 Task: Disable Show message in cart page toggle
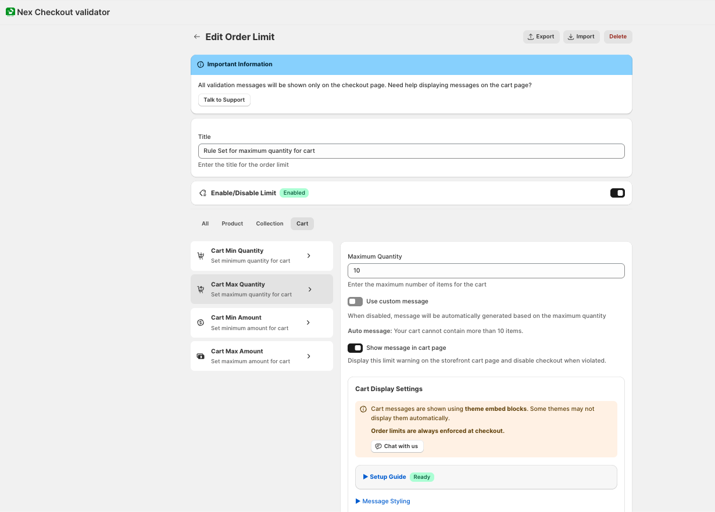(355, 348)
